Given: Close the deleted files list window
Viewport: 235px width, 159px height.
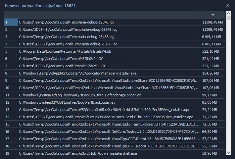Looking at the screenshot, I should [227, 5].
